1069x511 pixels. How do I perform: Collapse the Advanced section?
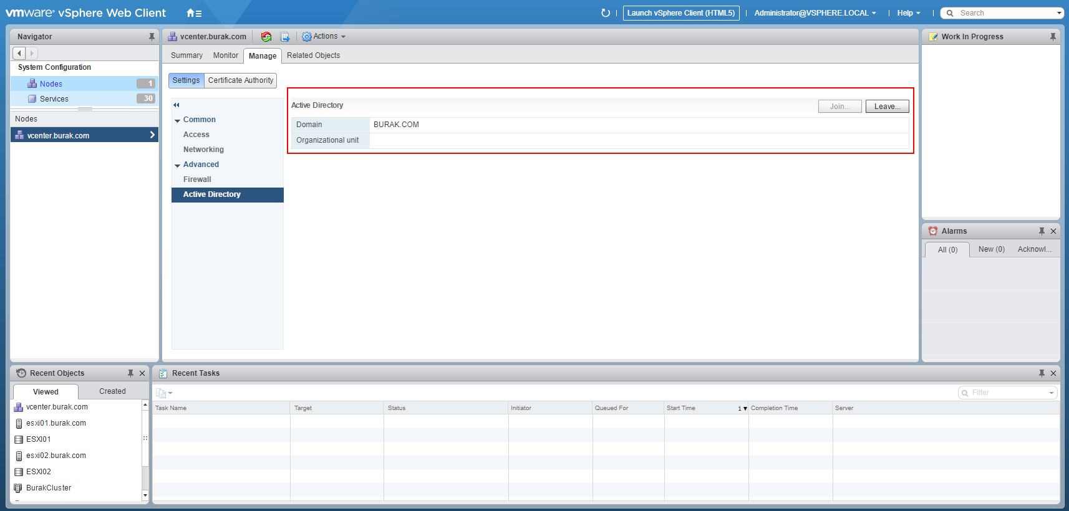[x=178, y=165]
